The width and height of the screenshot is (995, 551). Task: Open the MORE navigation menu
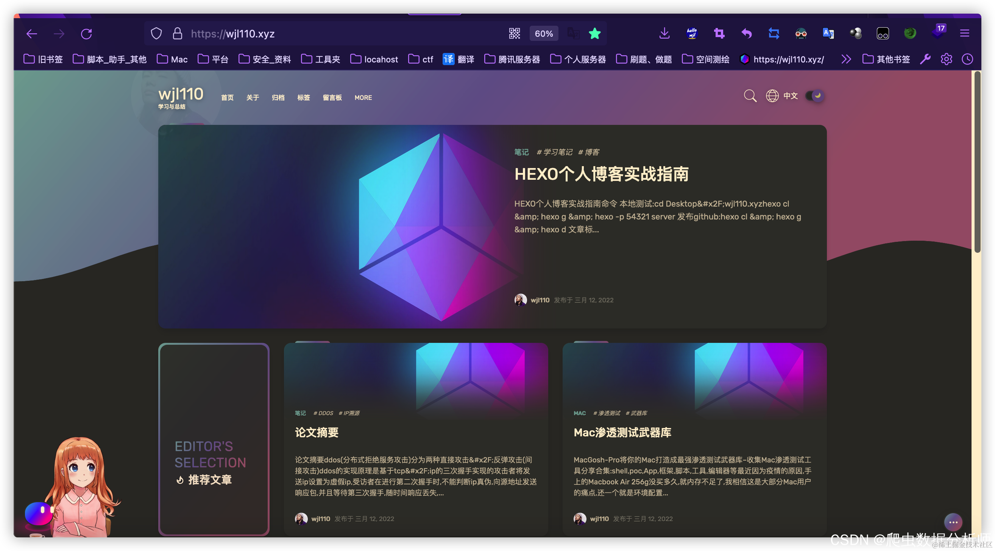363,98
